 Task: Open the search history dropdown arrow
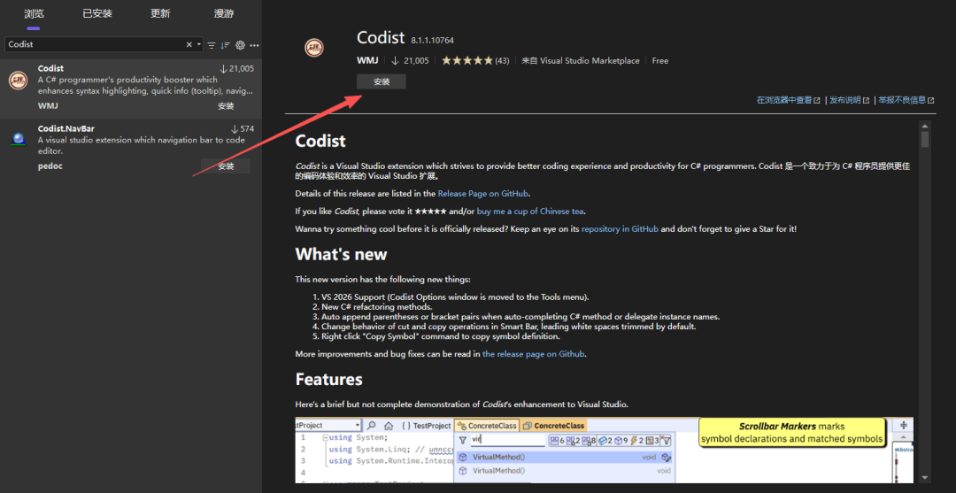pyautogui.click(x=199, y=44)
